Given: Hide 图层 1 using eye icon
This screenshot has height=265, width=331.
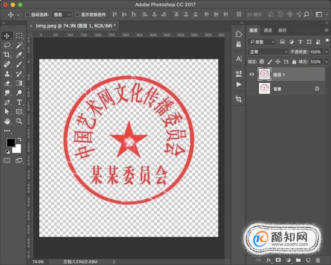Looking at the screenshot, I should tap(251, 74).
